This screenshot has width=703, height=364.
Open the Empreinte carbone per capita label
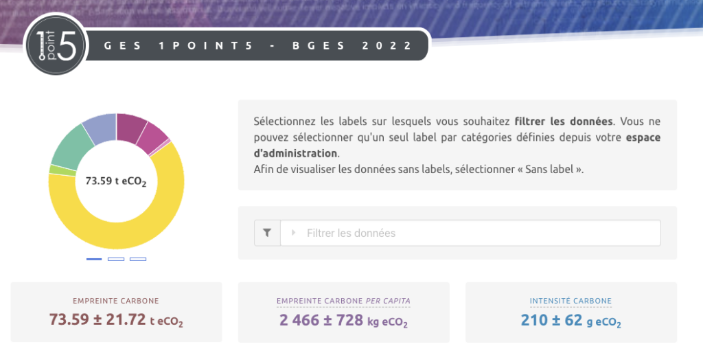click(x=343, y=301)
